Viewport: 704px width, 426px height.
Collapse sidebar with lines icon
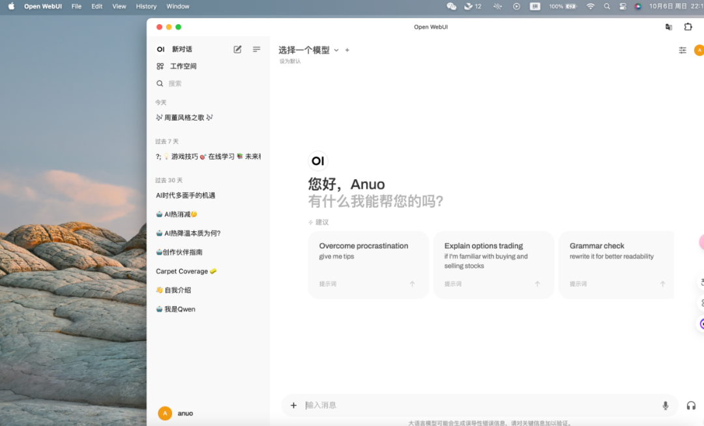[x=256, y=50]
